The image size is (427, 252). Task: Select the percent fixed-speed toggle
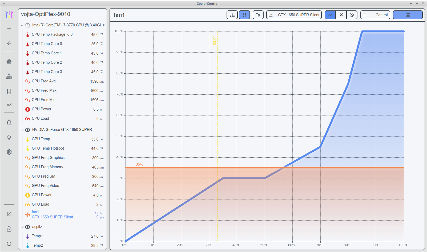click(x=341, y=15)
